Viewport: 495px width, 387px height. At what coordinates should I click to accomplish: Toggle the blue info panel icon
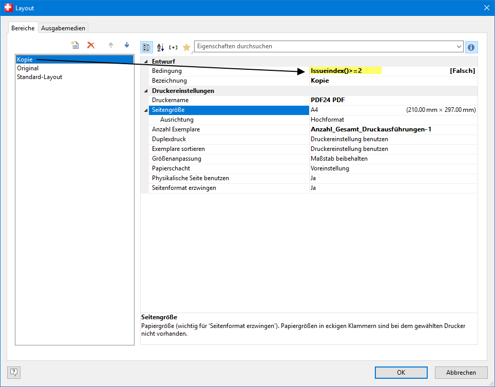(471, 47)
